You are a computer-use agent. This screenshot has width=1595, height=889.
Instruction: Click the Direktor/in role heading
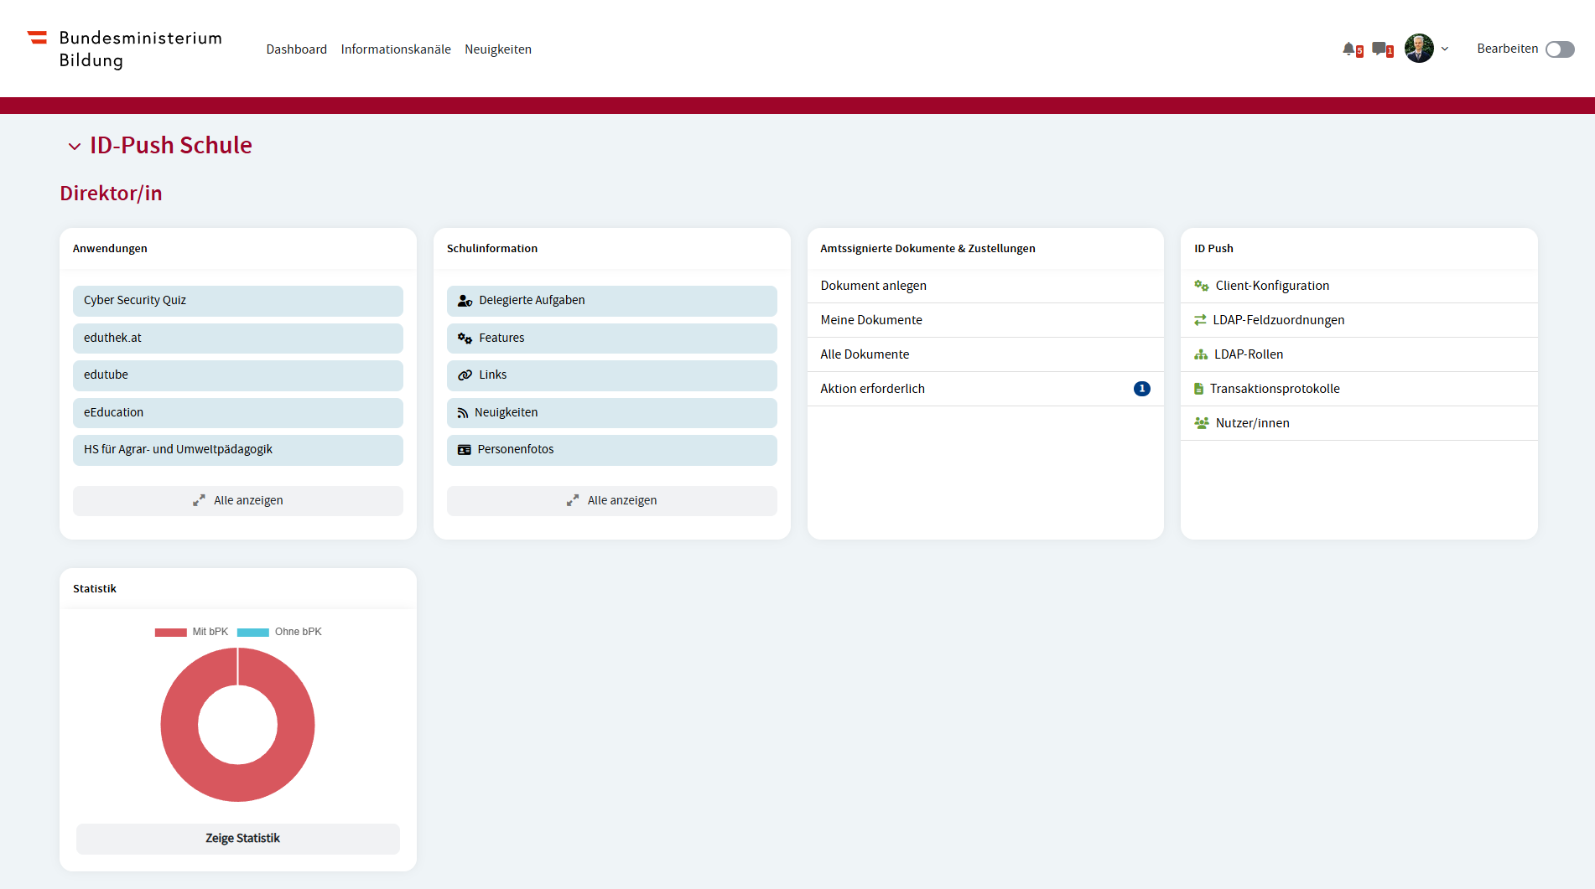pos(112,194)
